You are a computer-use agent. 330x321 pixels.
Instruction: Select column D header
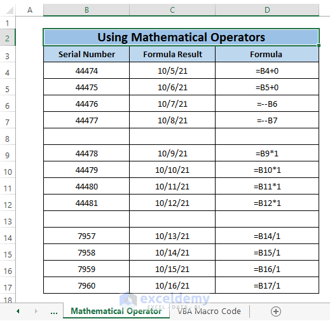(267, 10)
